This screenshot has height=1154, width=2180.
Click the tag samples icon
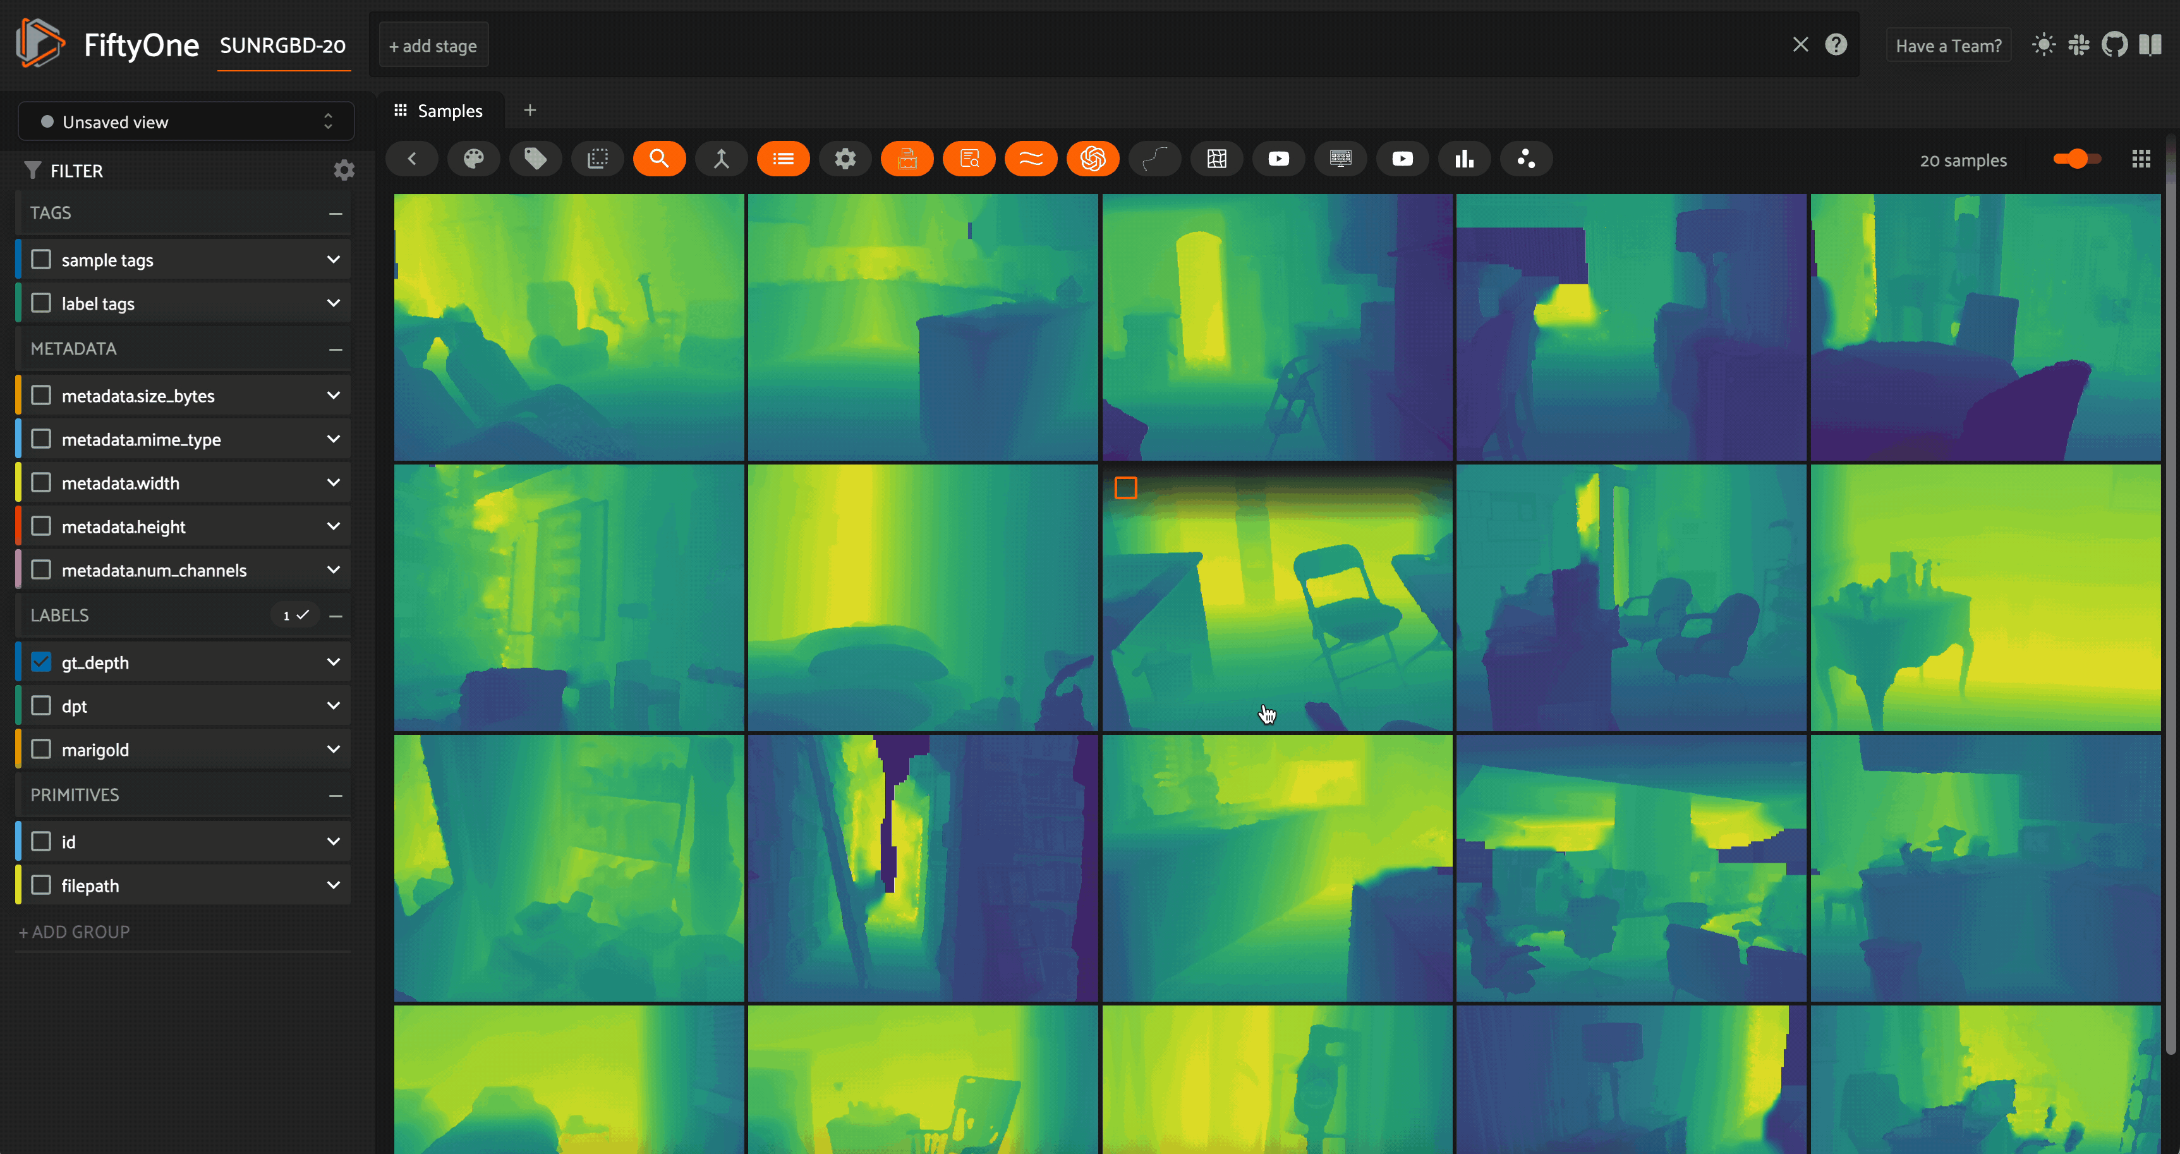point(535,159)
